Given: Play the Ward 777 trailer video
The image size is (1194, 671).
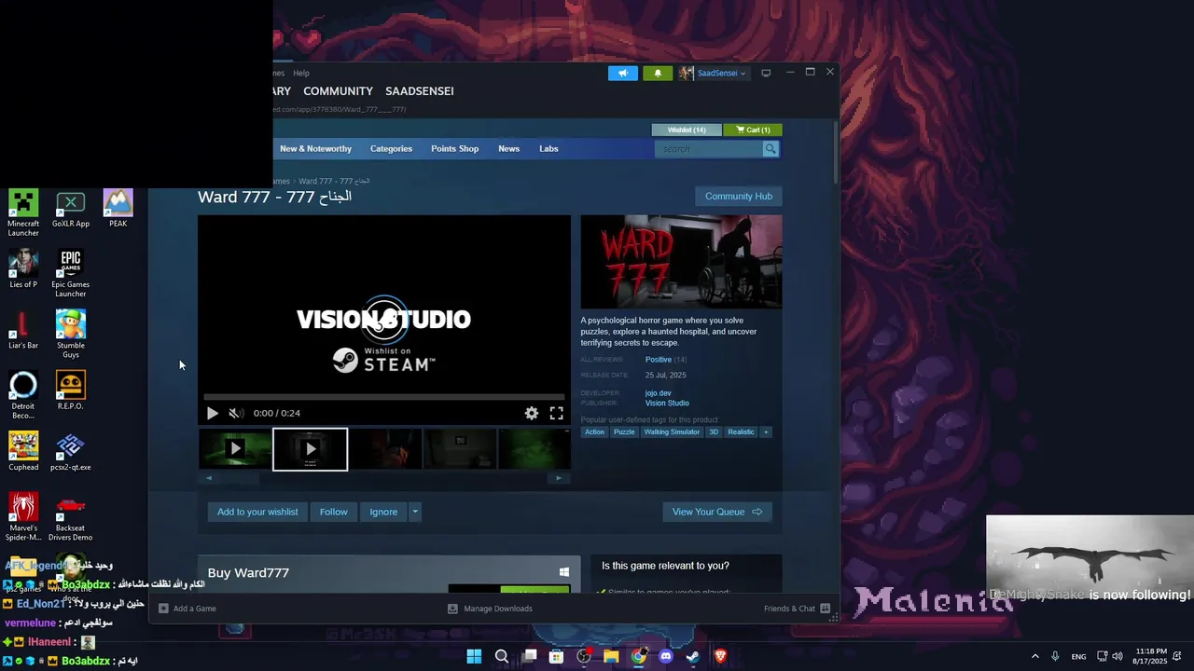Looking at the screenshot, I should point(212,413).
